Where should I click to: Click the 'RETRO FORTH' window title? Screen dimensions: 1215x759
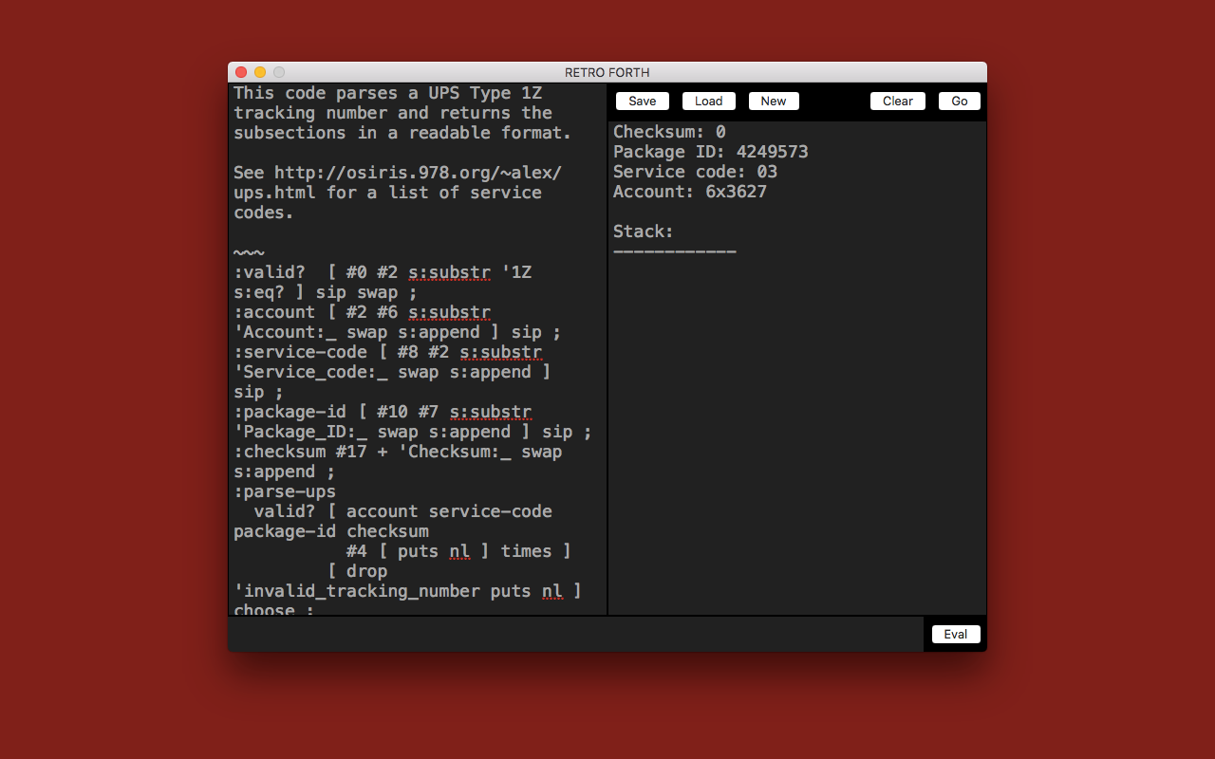[607, 72]
